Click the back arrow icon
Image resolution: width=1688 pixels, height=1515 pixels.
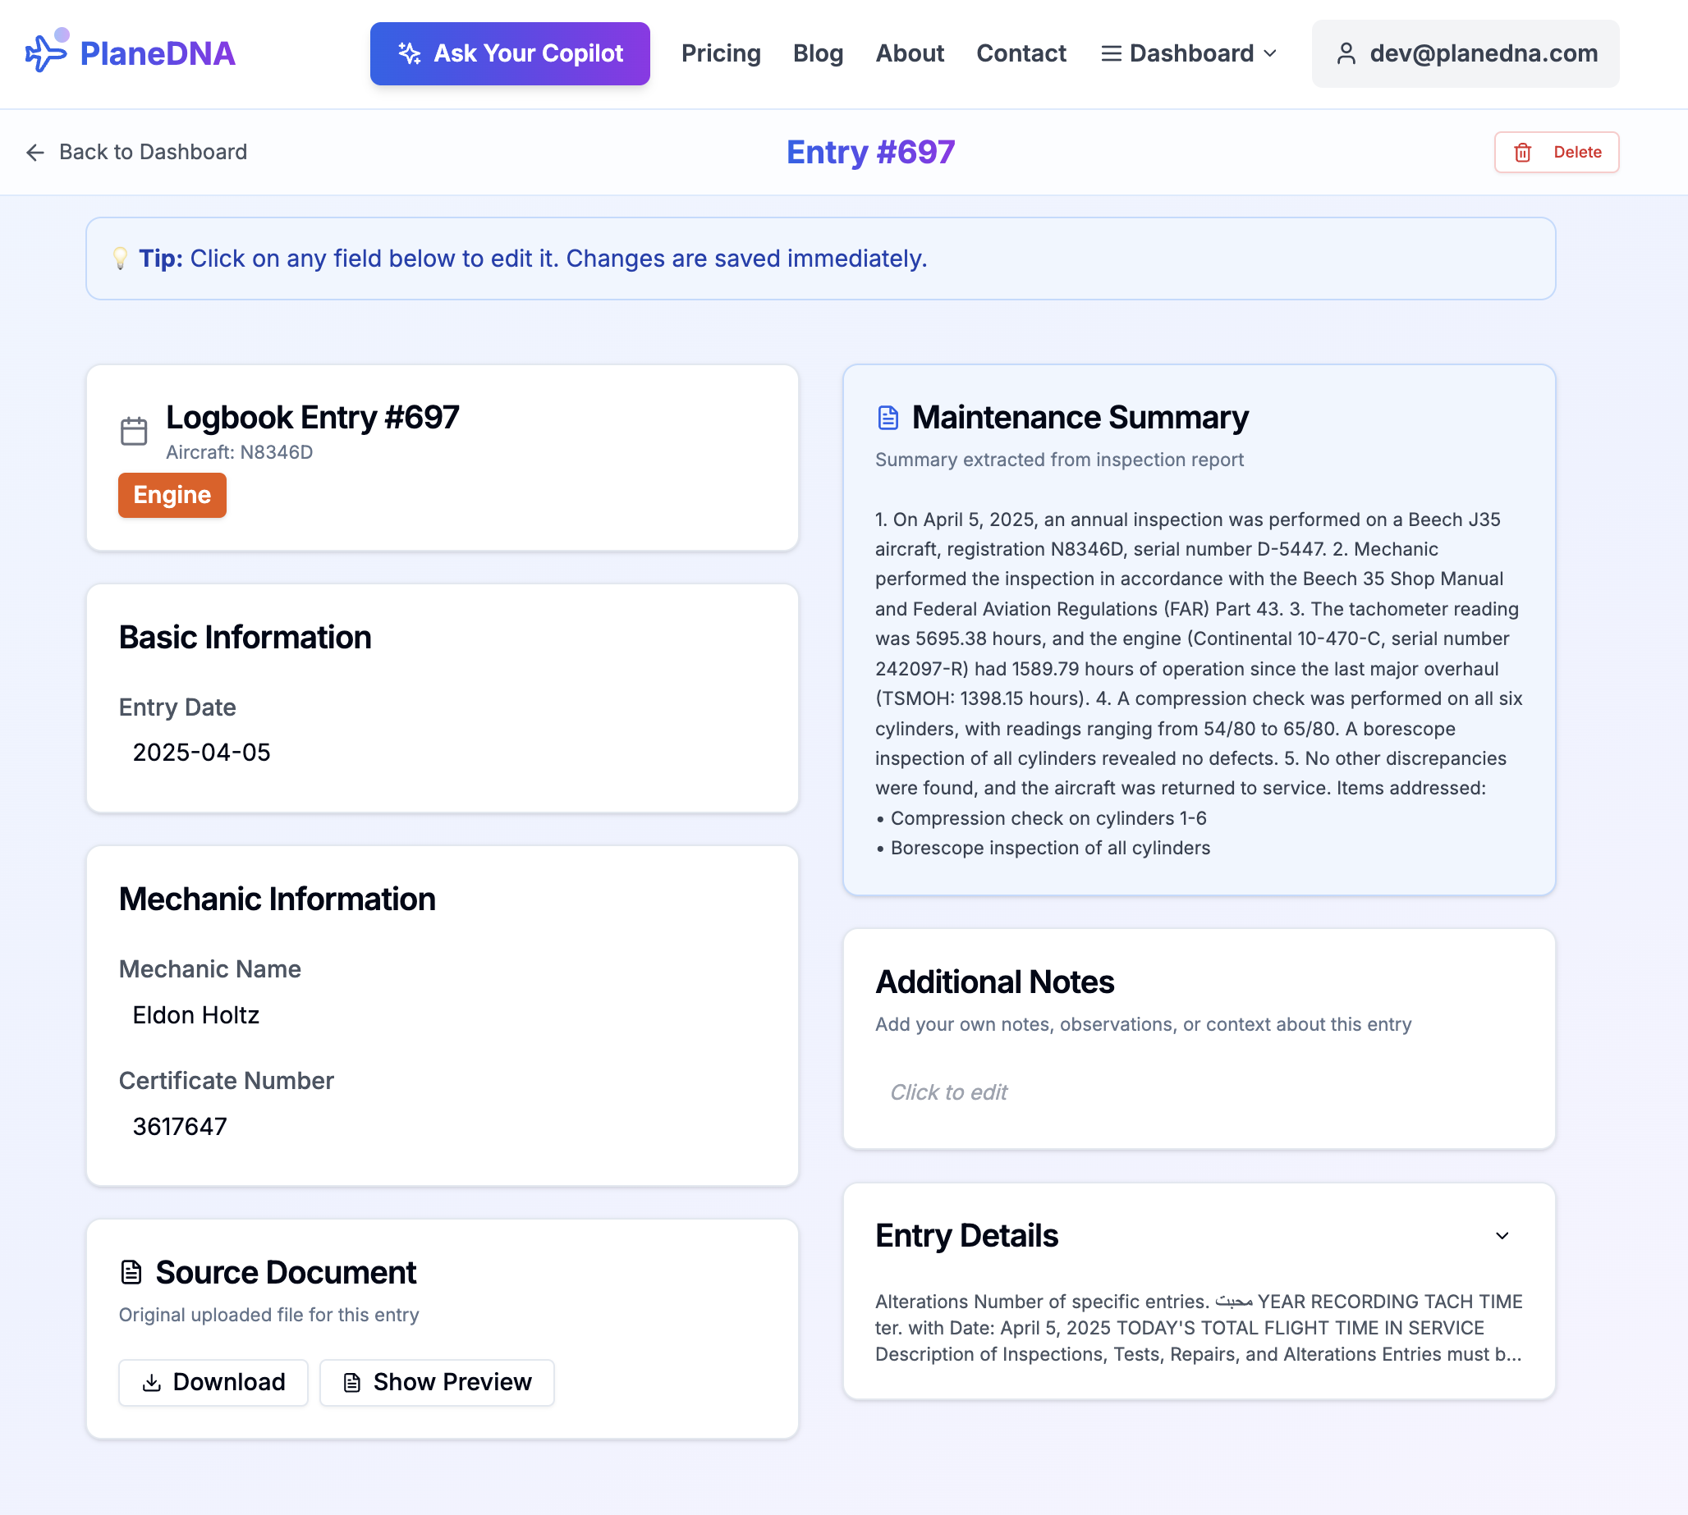tap(35, 153)
